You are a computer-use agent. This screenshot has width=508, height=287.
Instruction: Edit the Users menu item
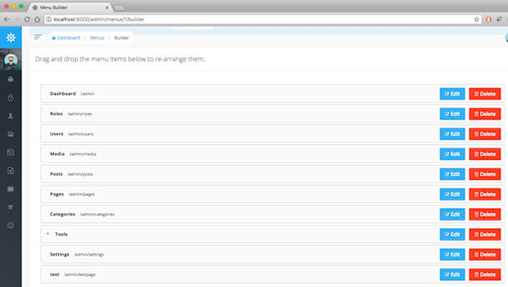point(452,134)
